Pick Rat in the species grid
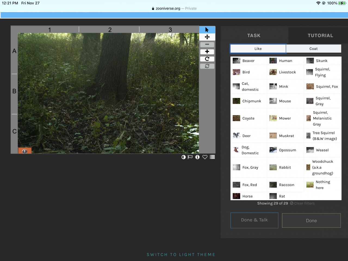Image resolution: width=348 pixels, height=261 pixels. pos(285,196)
